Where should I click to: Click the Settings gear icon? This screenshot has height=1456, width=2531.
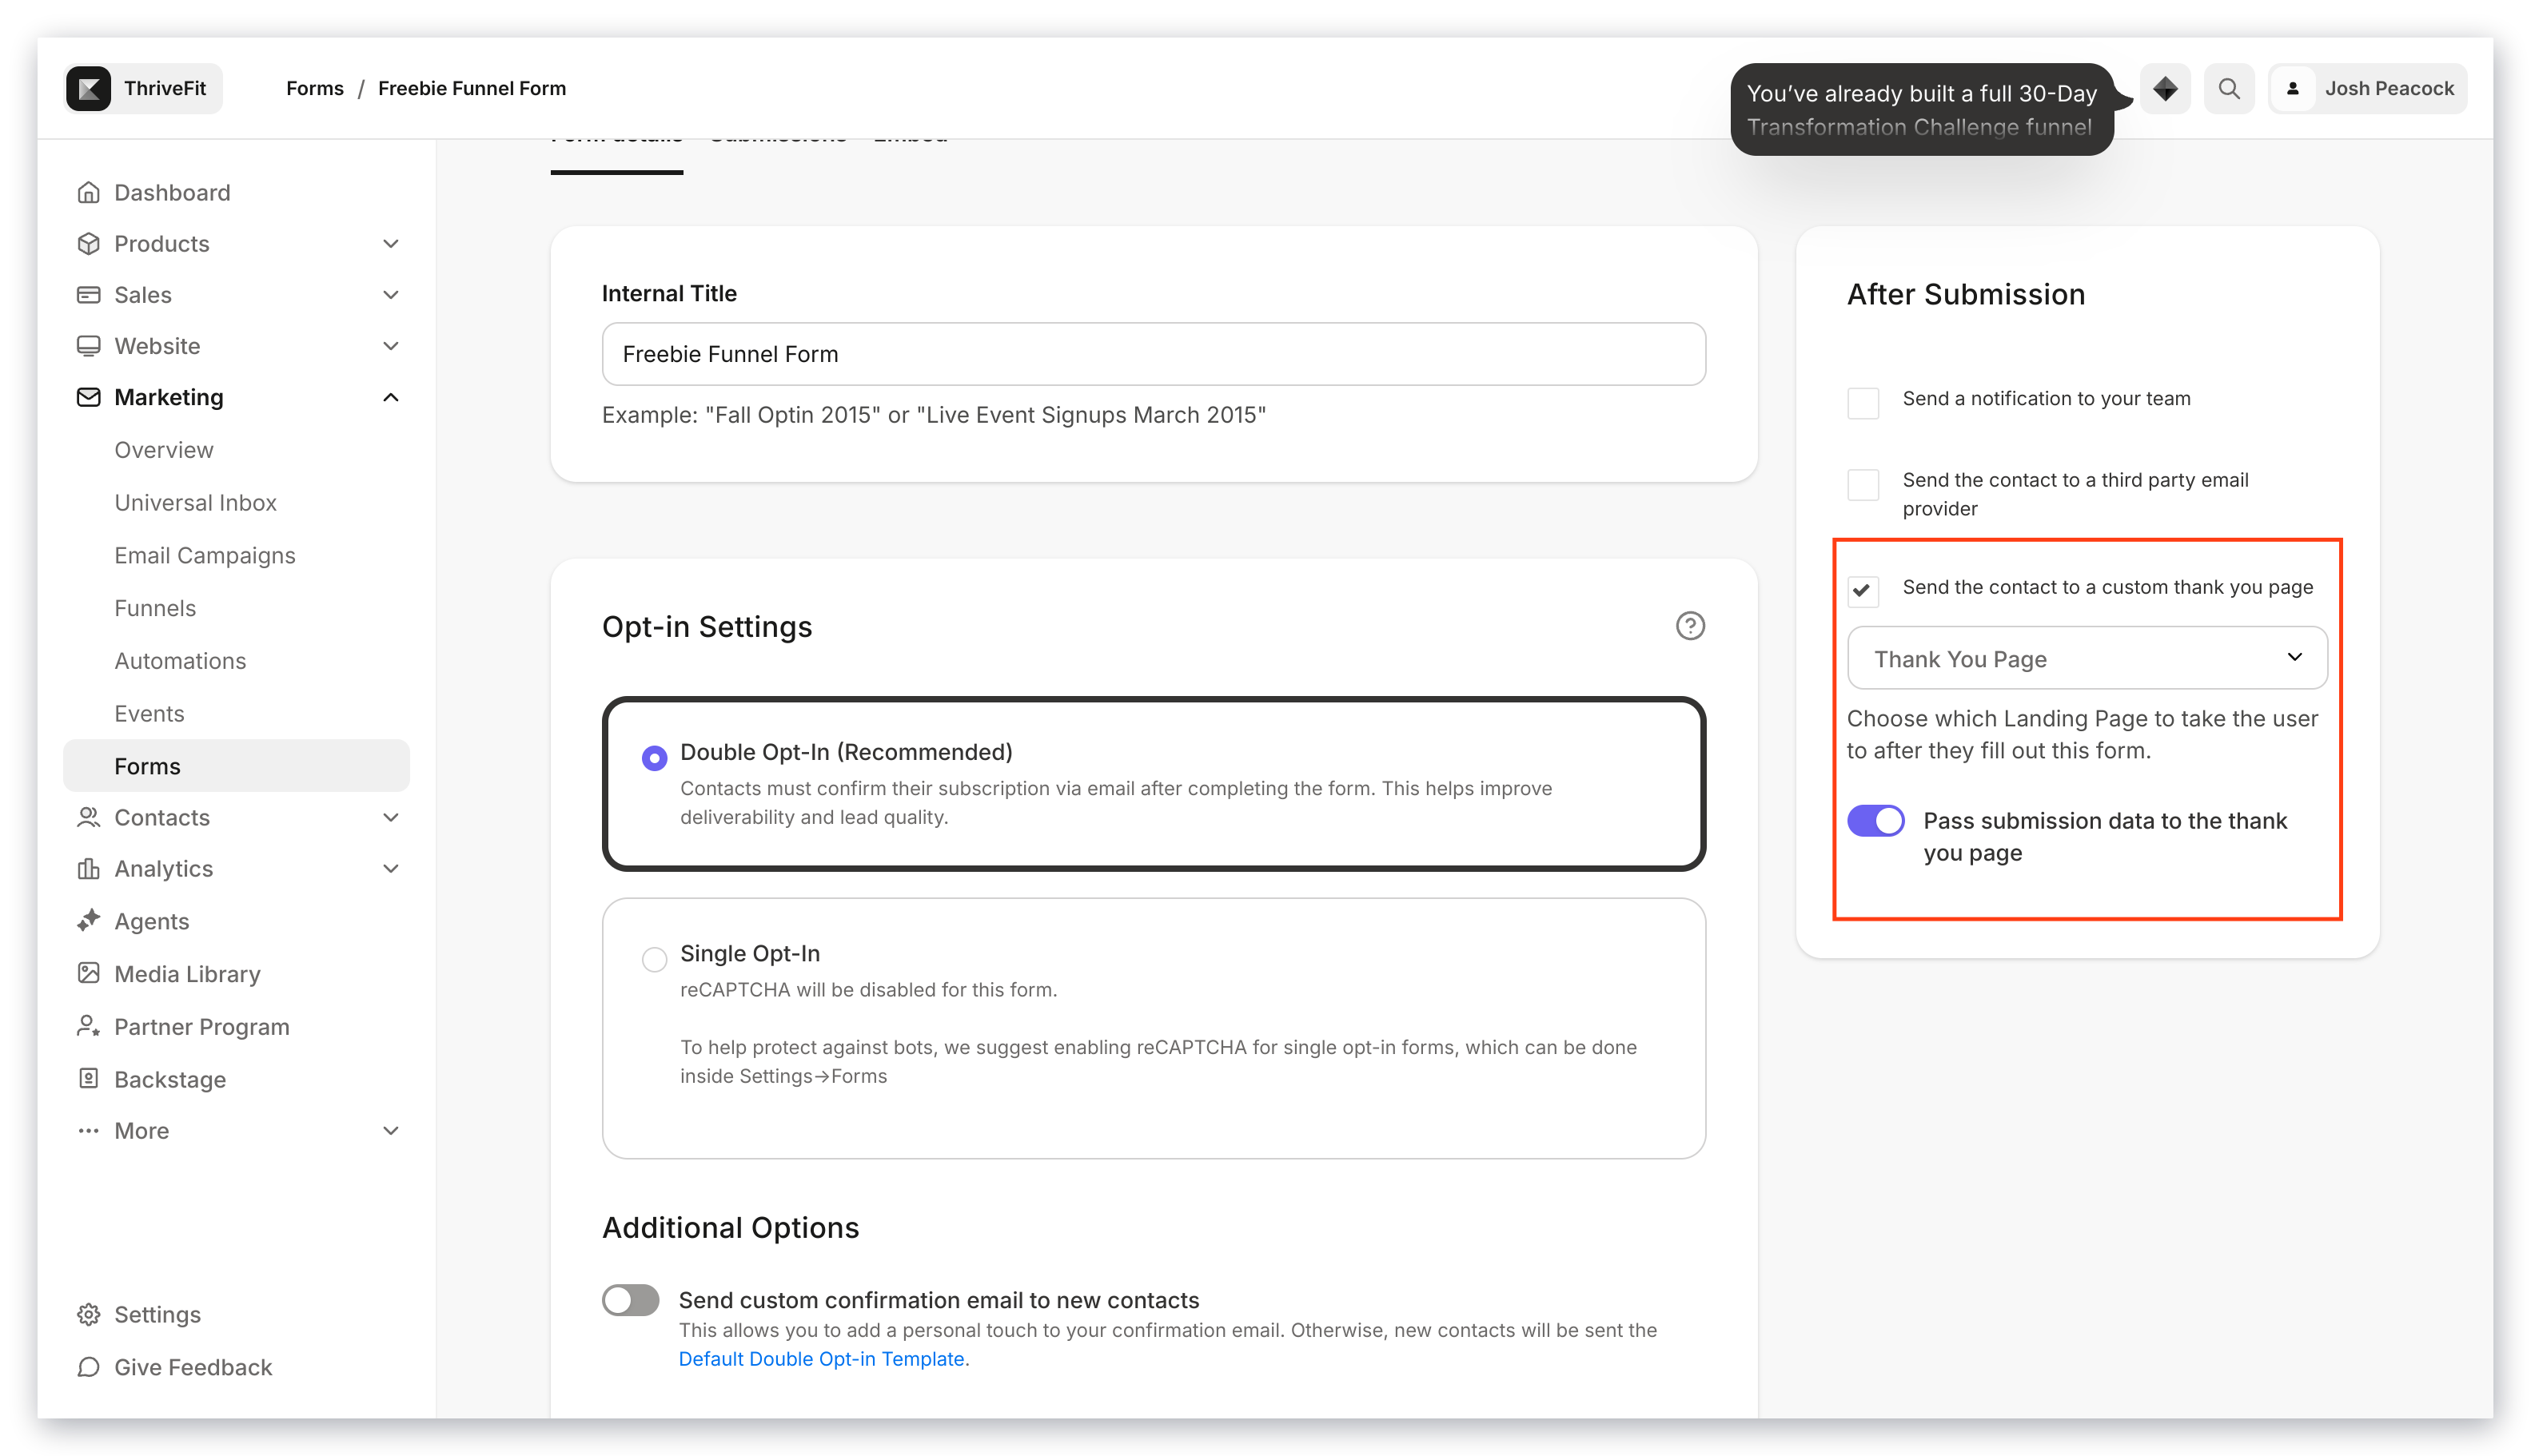click(x=88, y=1314)
